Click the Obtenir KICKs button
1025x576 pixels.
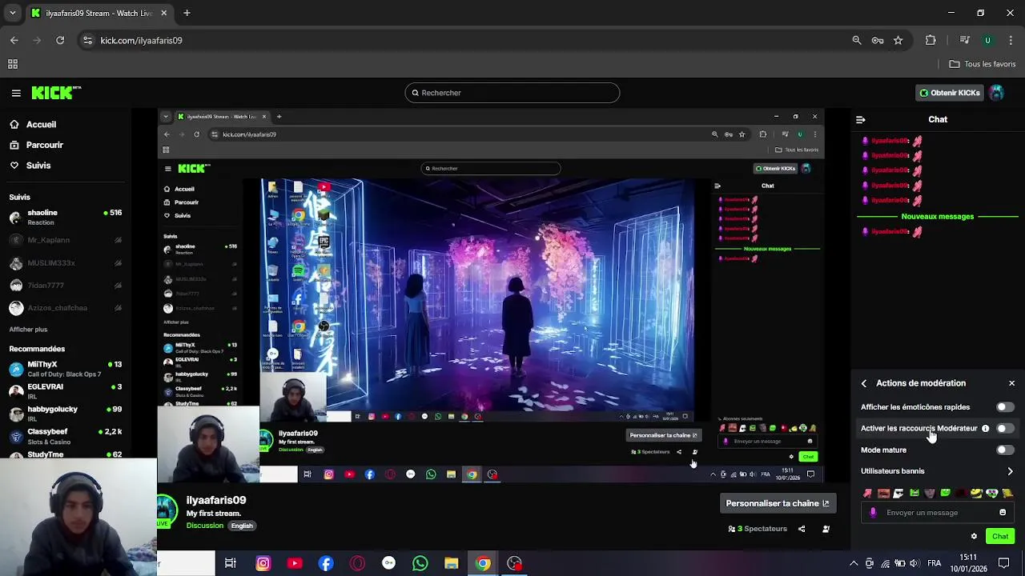tap(950, 93)
